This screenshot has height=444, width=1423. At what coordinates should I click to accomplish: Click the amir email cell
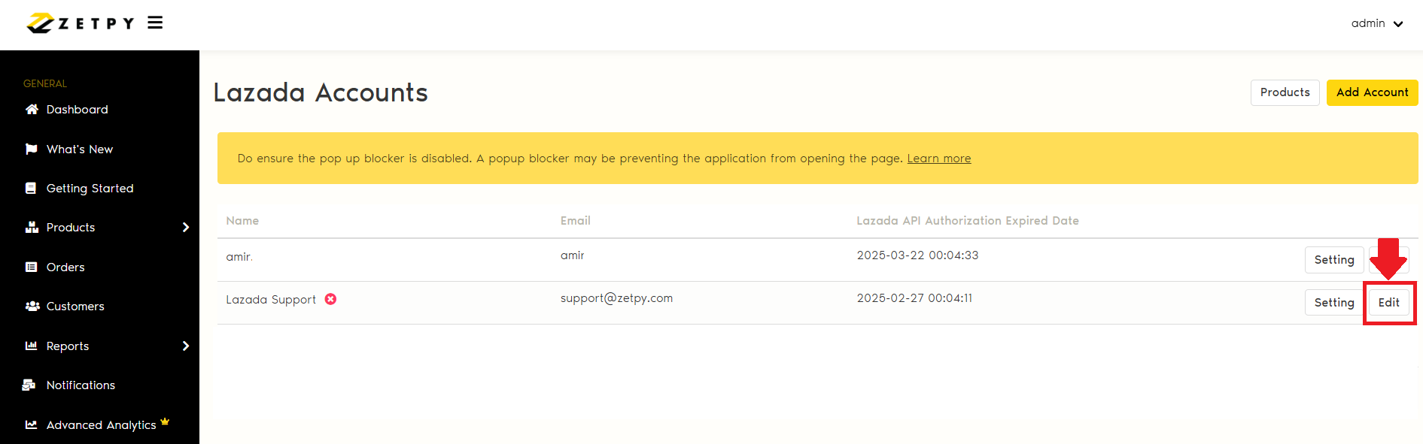tap(572, 255)
